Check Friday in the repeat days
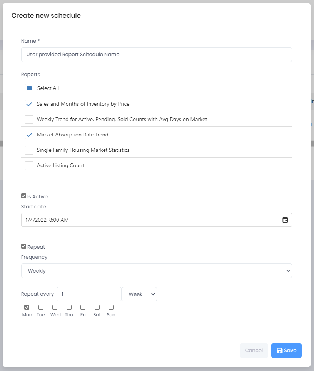Image resolution: width=314 pixels, height=371 pixels. tap(83, 308)
